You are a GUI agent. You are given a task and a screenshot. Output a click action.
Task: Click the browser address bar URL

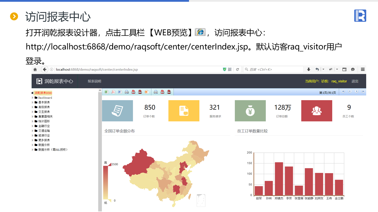(x=97, y=69)
